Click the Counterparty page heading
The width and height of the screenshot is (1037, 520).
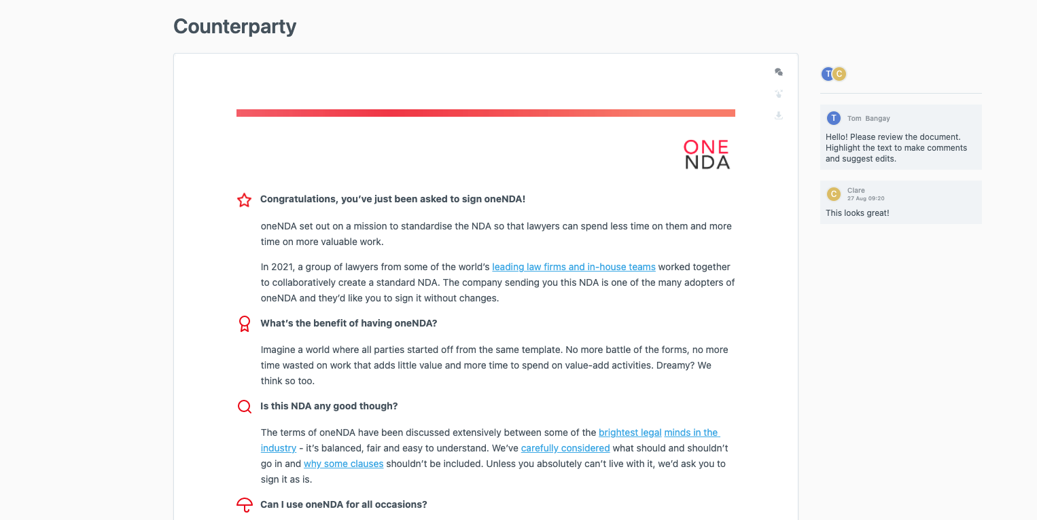[x=234, y=26]
